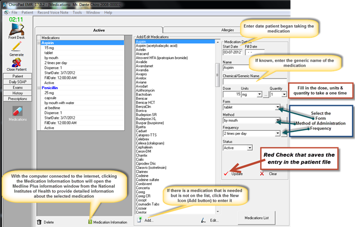This screenshot has width=355, height=227.
Task: Open the Form dropdown showing tablet
Action: point(277,107)
